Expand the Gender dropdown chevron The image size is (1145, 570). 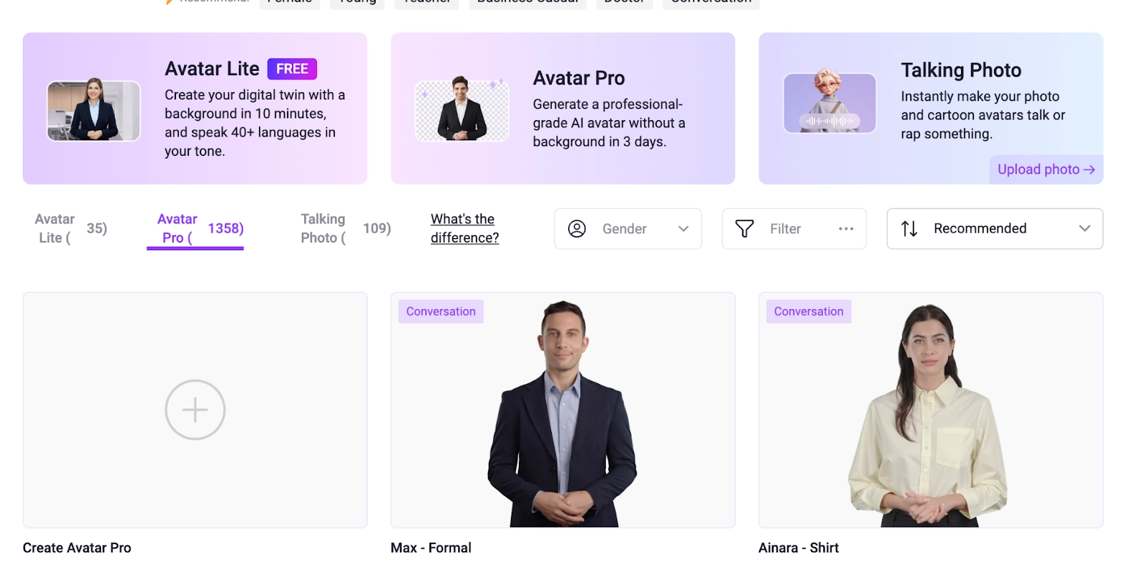point(683,229)
